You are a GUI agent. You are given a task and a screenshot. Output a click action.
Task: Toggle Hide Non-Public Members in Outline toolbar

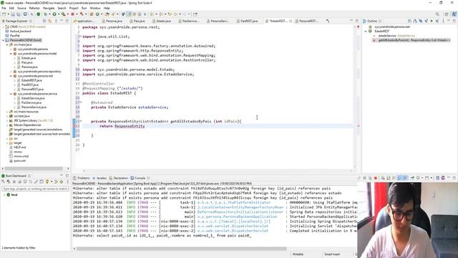point(432,21)
